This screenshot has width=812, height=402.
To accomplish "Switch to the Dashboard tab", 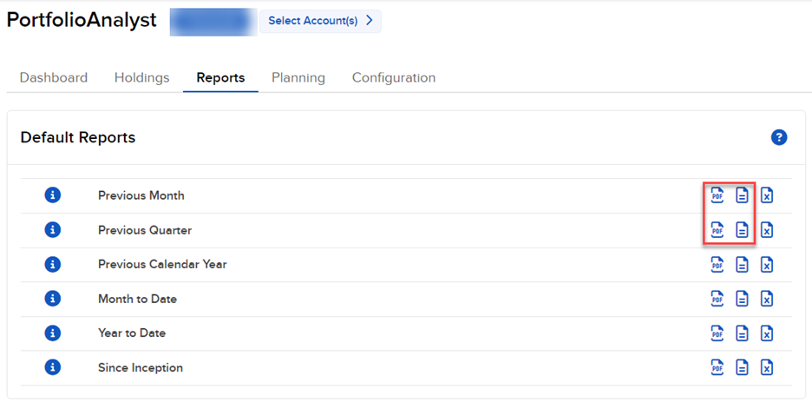I will [x=54, y=77].
